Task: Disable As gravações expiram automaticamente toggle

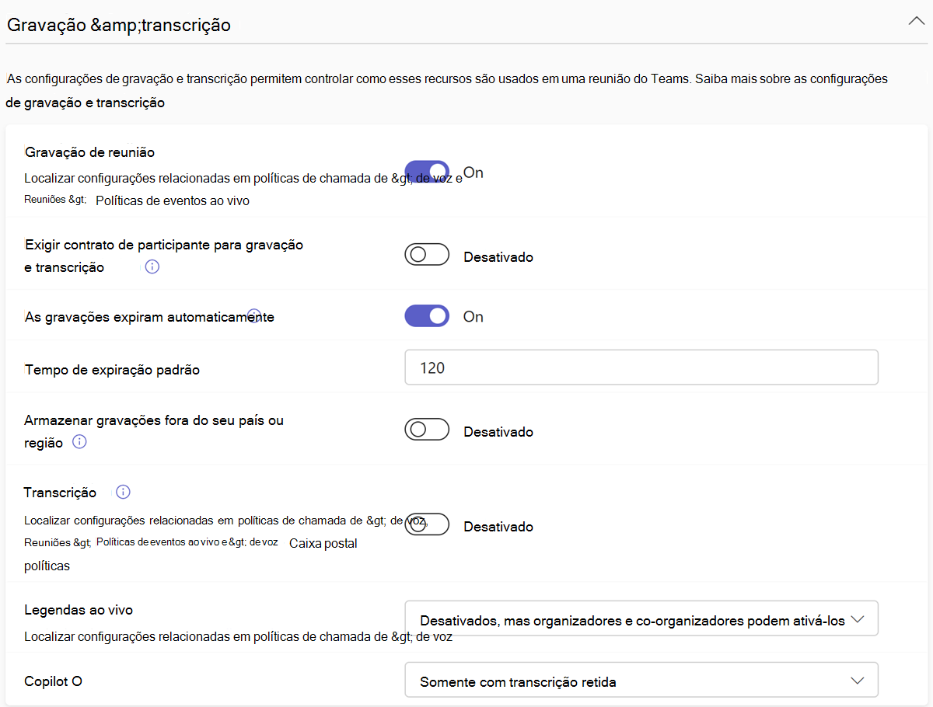Action: click(x=427, y=315)
